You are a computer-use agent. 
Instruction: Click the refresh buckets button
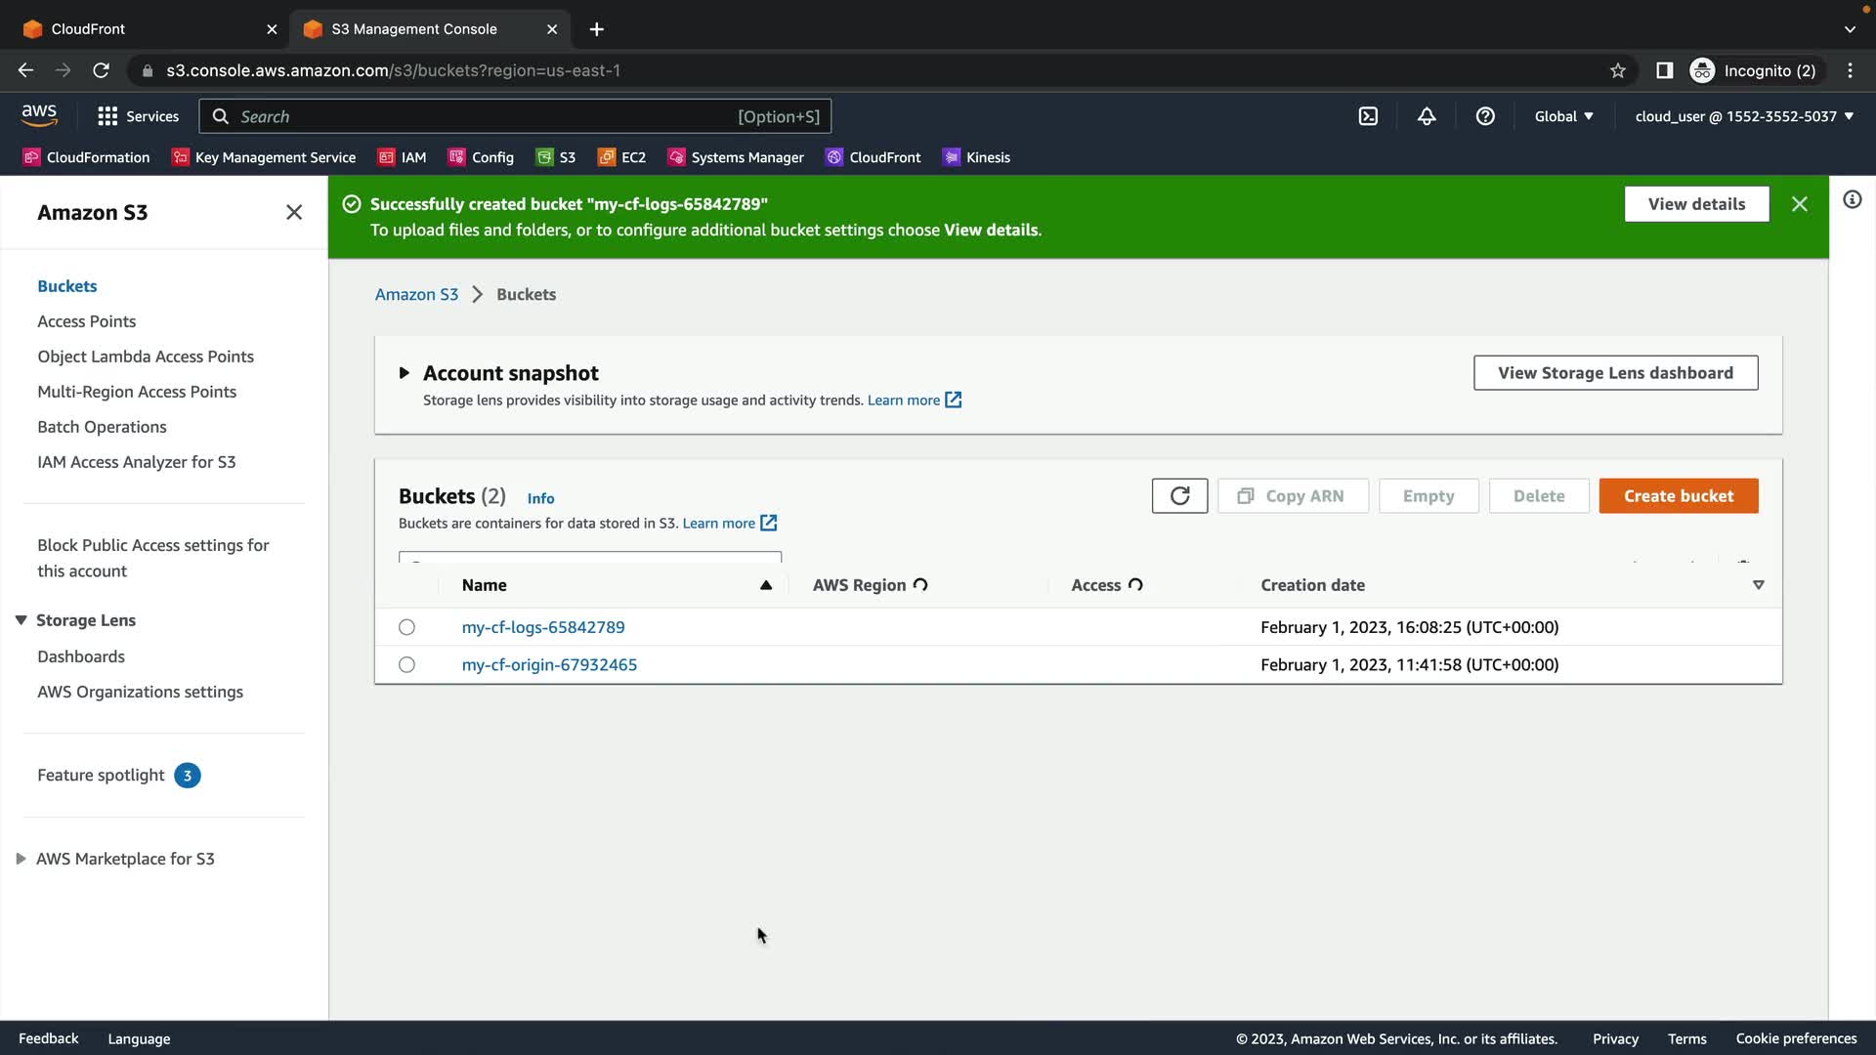point(1179,496)
